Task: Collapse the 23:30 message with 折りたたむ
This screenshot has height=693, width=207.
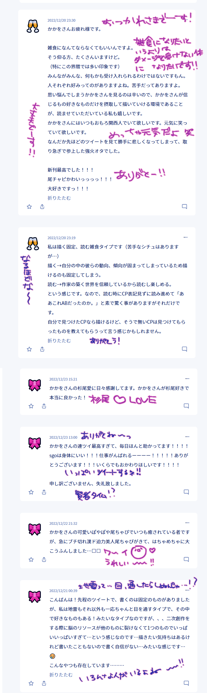Action: 59,198
